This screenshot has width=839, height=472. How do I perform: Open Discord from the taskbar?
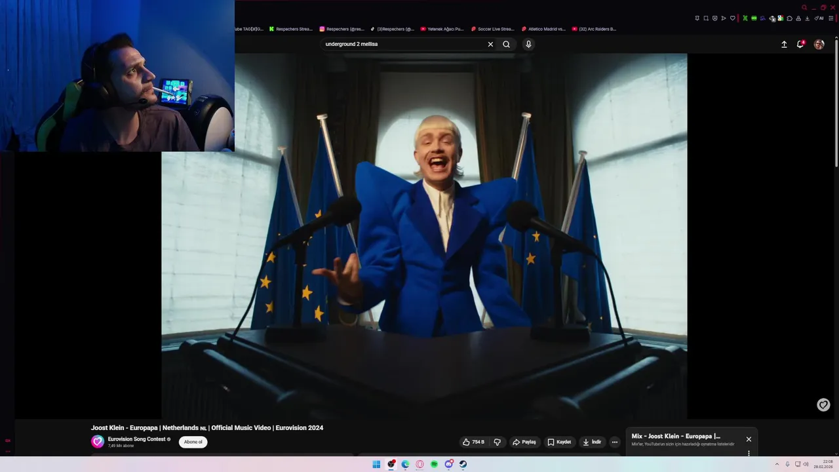tap(448, 464)
